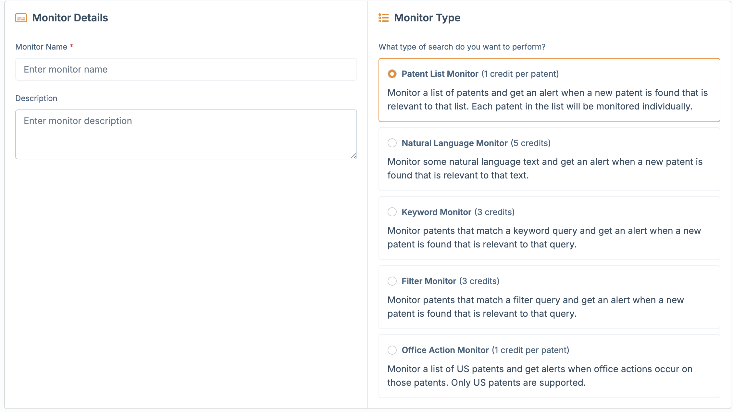Image resolution: width=733 pixels, height=412 pixels.
Task: Enable the Office Action Monitor radio button
Action: point(392,350)
